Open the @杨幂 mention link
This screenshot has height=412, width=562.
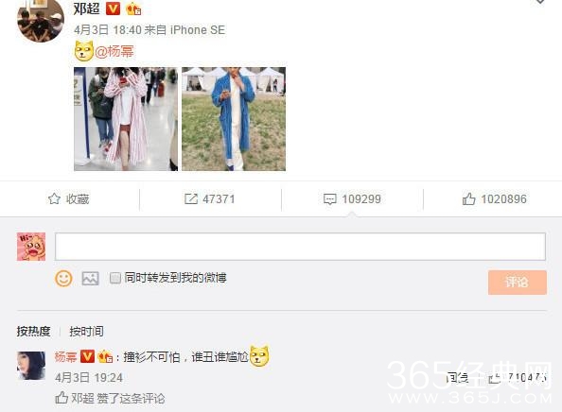point(114,52)
